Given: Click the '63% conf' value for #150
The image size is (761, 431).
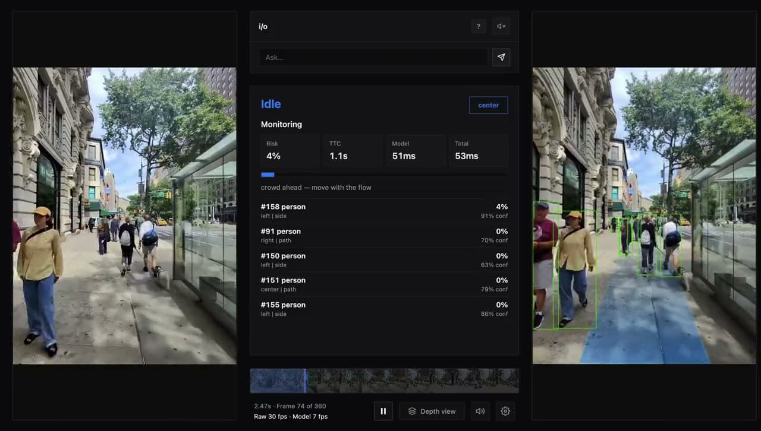Looking at the screenshot, I should [x=494, y=265].
